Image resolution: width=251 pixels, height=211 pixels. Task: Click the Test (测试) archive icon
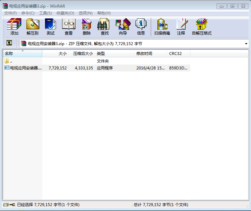click(x=51, y=24)
